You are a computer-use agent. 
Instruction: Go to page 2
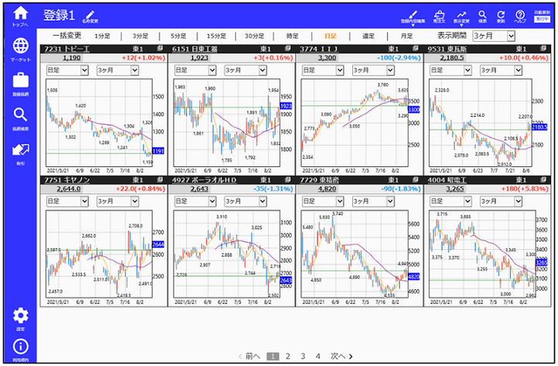coord(288,356)
